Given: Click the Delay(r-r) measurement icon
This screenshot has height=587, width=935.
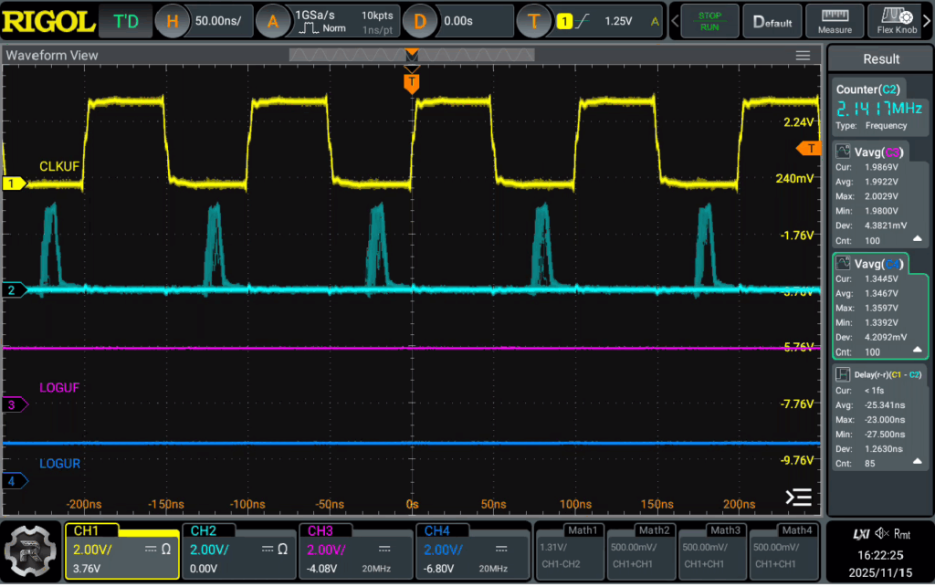Looking at the screenshot, I should point(843,374).
